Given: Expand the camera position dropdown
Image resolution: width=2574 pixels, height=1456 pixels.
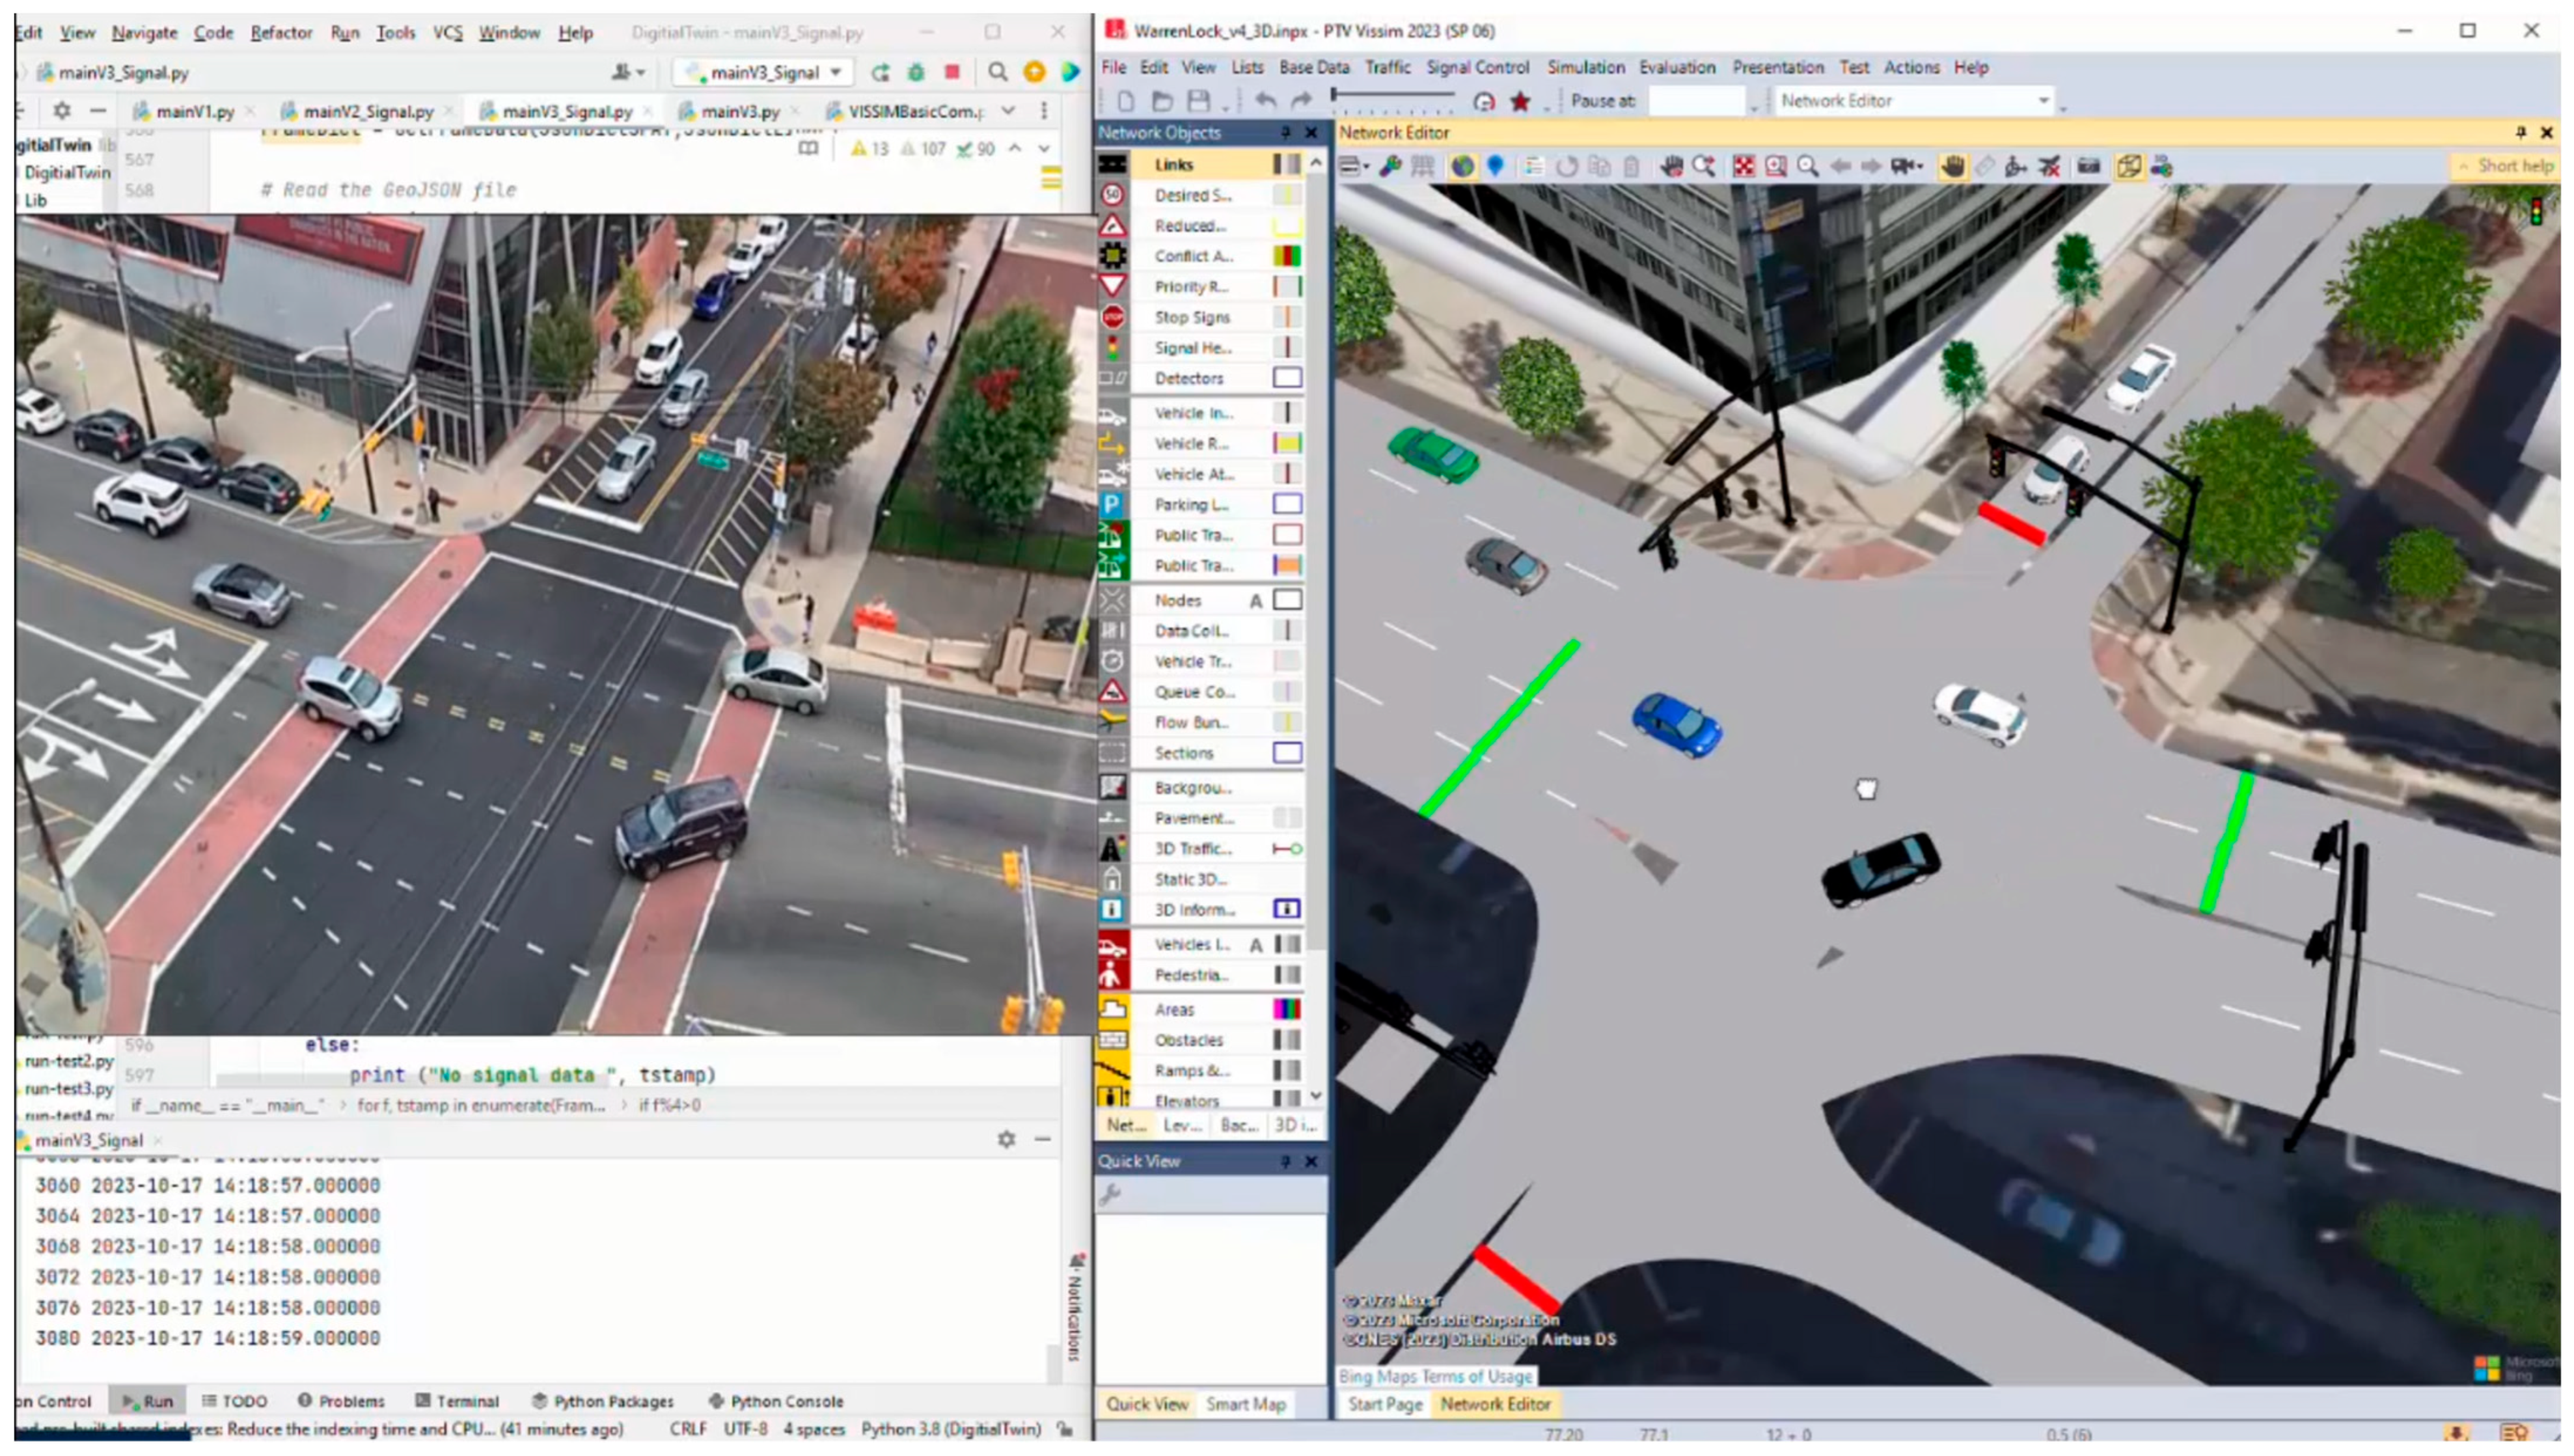Looking at the screenshot, I should tap(1921, 167).
